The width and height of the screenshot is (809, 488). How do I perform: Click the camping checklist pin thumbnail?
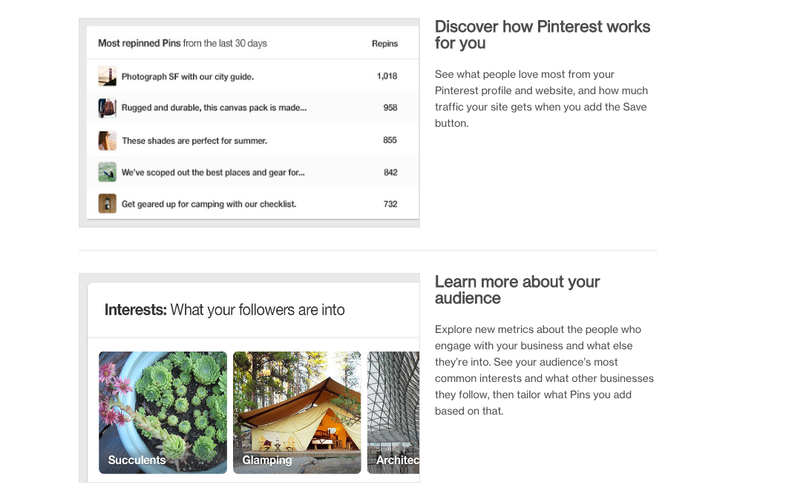pyautogui.click(x=107, y=203)
